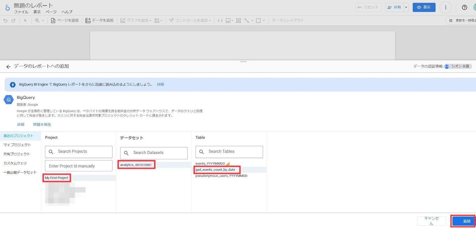Open テーマとレイアウト panel
This screenshot has height=230, width=476.
tap(288, 21)
